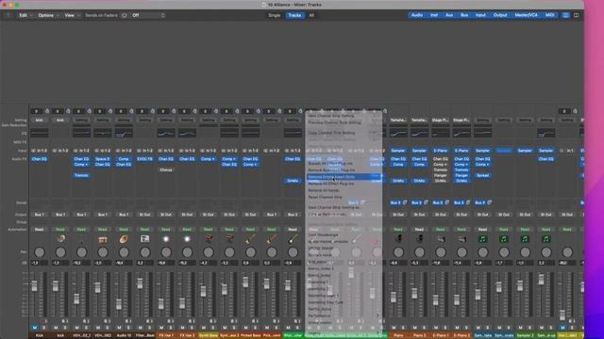Click the link icon beside first Kick gain field
Screen dimensions: 604x339
47,111
